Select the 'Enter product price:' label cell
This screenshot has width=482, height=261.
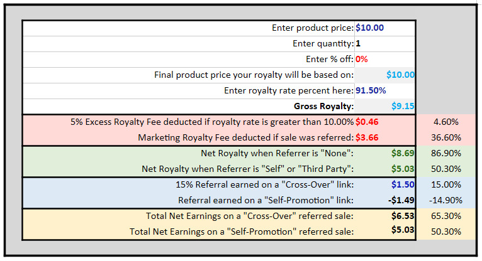click(x=189, y=28)
